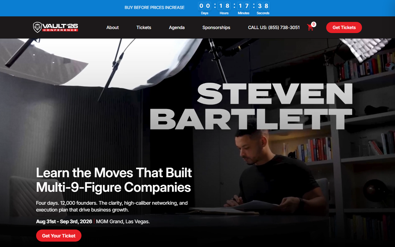This screenshot has height=247, width=395.
Task: Click the Get Your Ticket button
Action: tap(59, 236)
